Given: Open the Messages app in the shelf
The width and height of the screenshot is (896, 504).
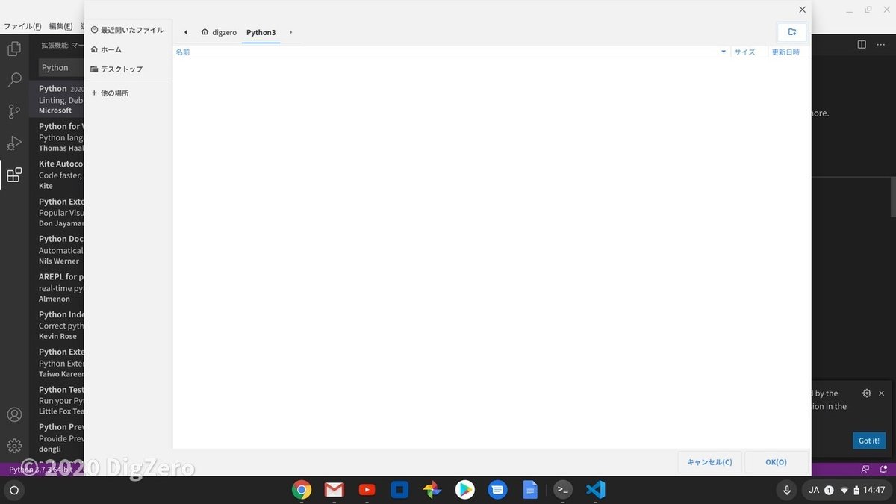Looking at the screenshot, I should click(498, 490).
